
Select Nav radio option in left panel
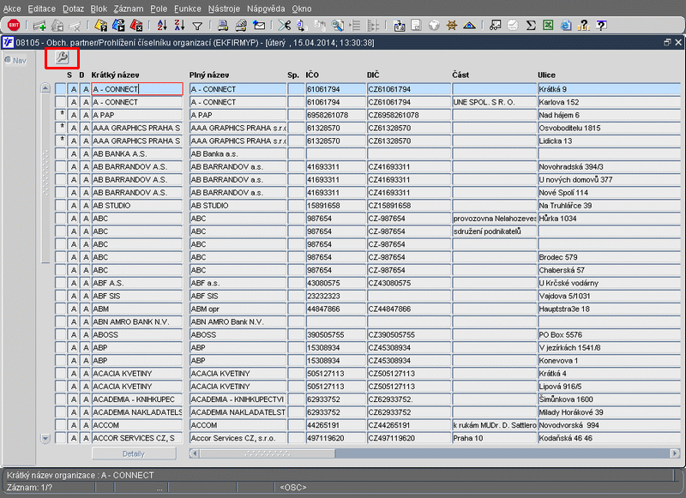(x=8, y=60)
